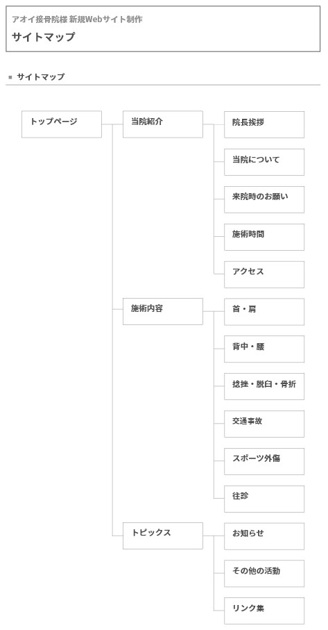This screenshot has height=630, width=328.
Task: Select the トップページ box
Action: [61, 124]
